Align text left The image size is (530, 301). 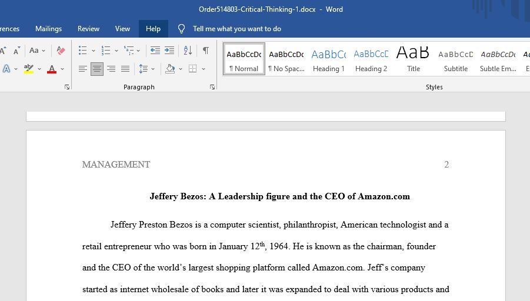[83, 69]
